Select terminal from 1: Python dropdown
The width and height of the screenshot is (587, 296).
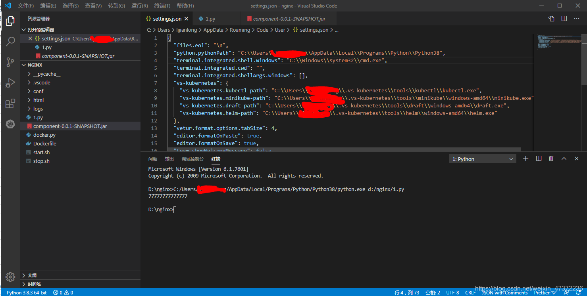pos(482,159)
